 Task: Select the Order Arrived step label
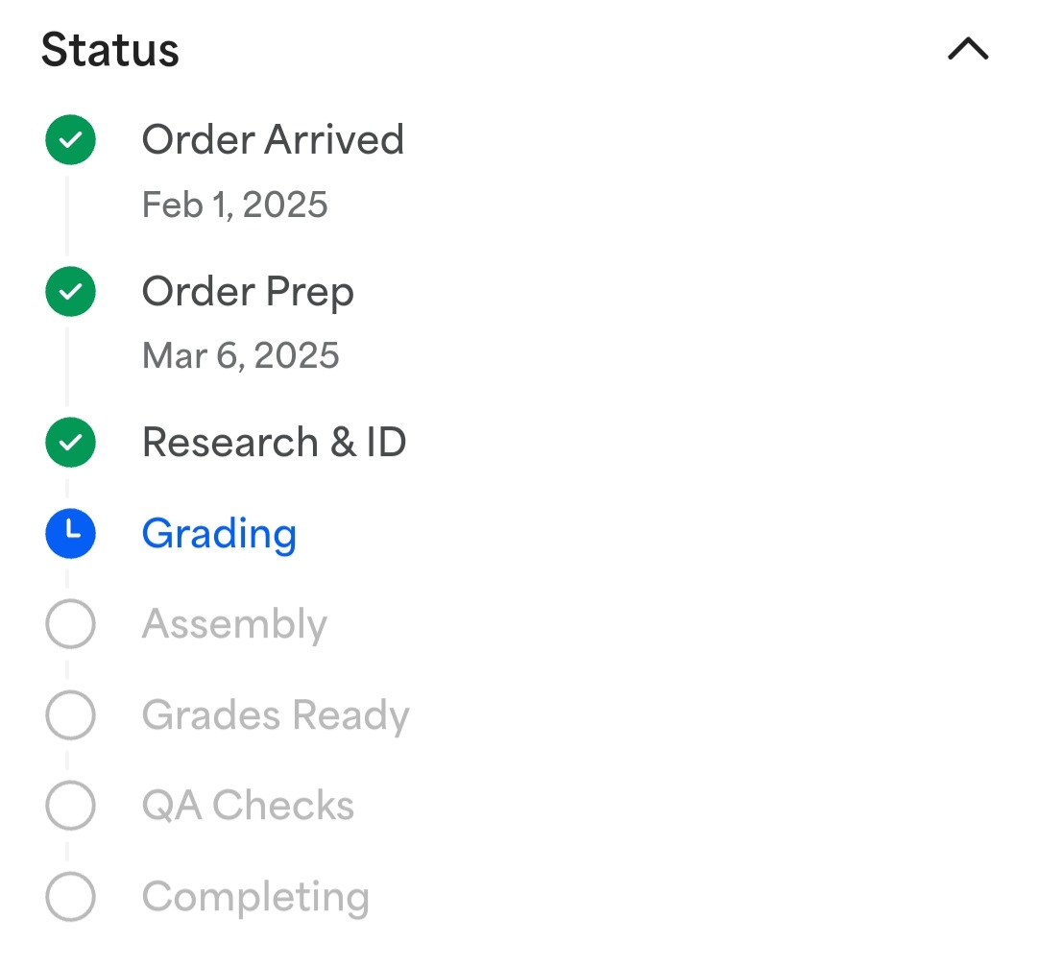click(273, 139)
